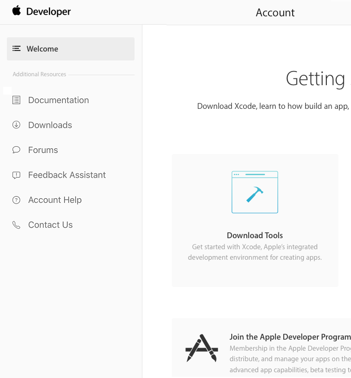
Task: Click the Feedback Assistant exclamation icon
Action: click(x=16, y=175)
